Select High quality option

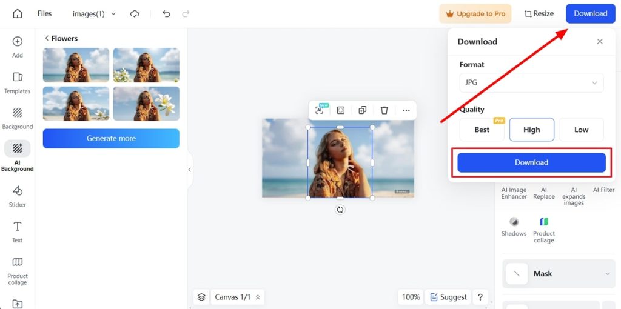[x=531, y=130]
